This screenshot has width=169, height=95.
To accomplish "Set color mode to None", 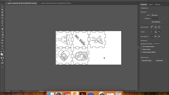I will 3,58.
